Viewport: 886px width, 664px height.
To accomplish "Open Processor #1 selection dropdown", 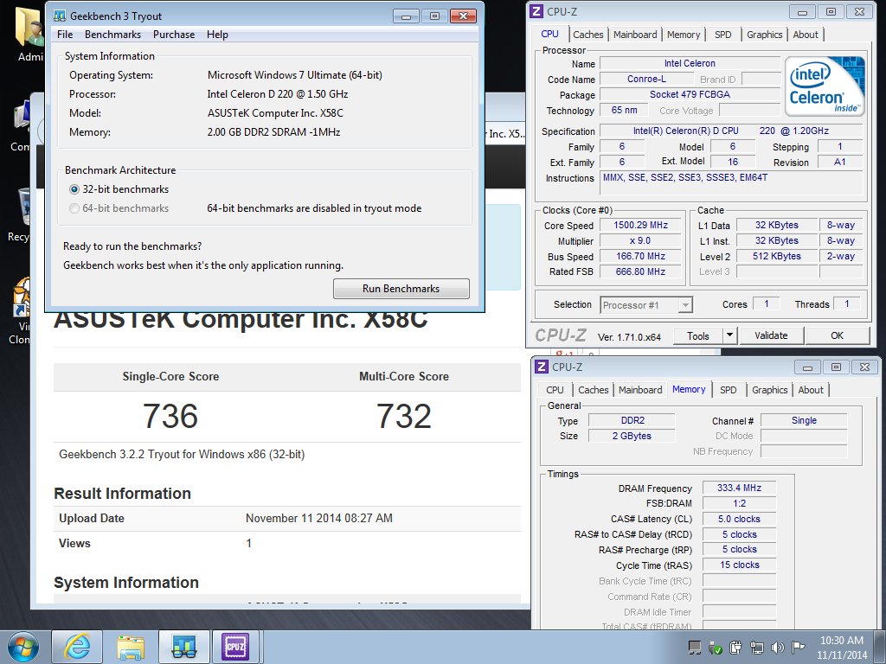I will pos(645,305).
